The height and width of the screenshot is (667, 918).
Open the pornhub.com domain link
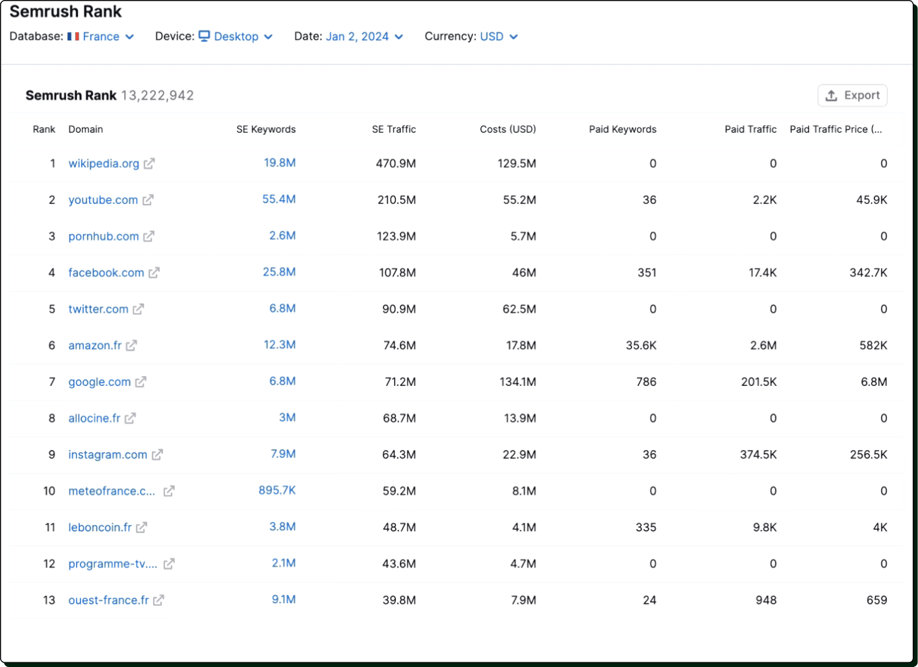pos(104,236)
